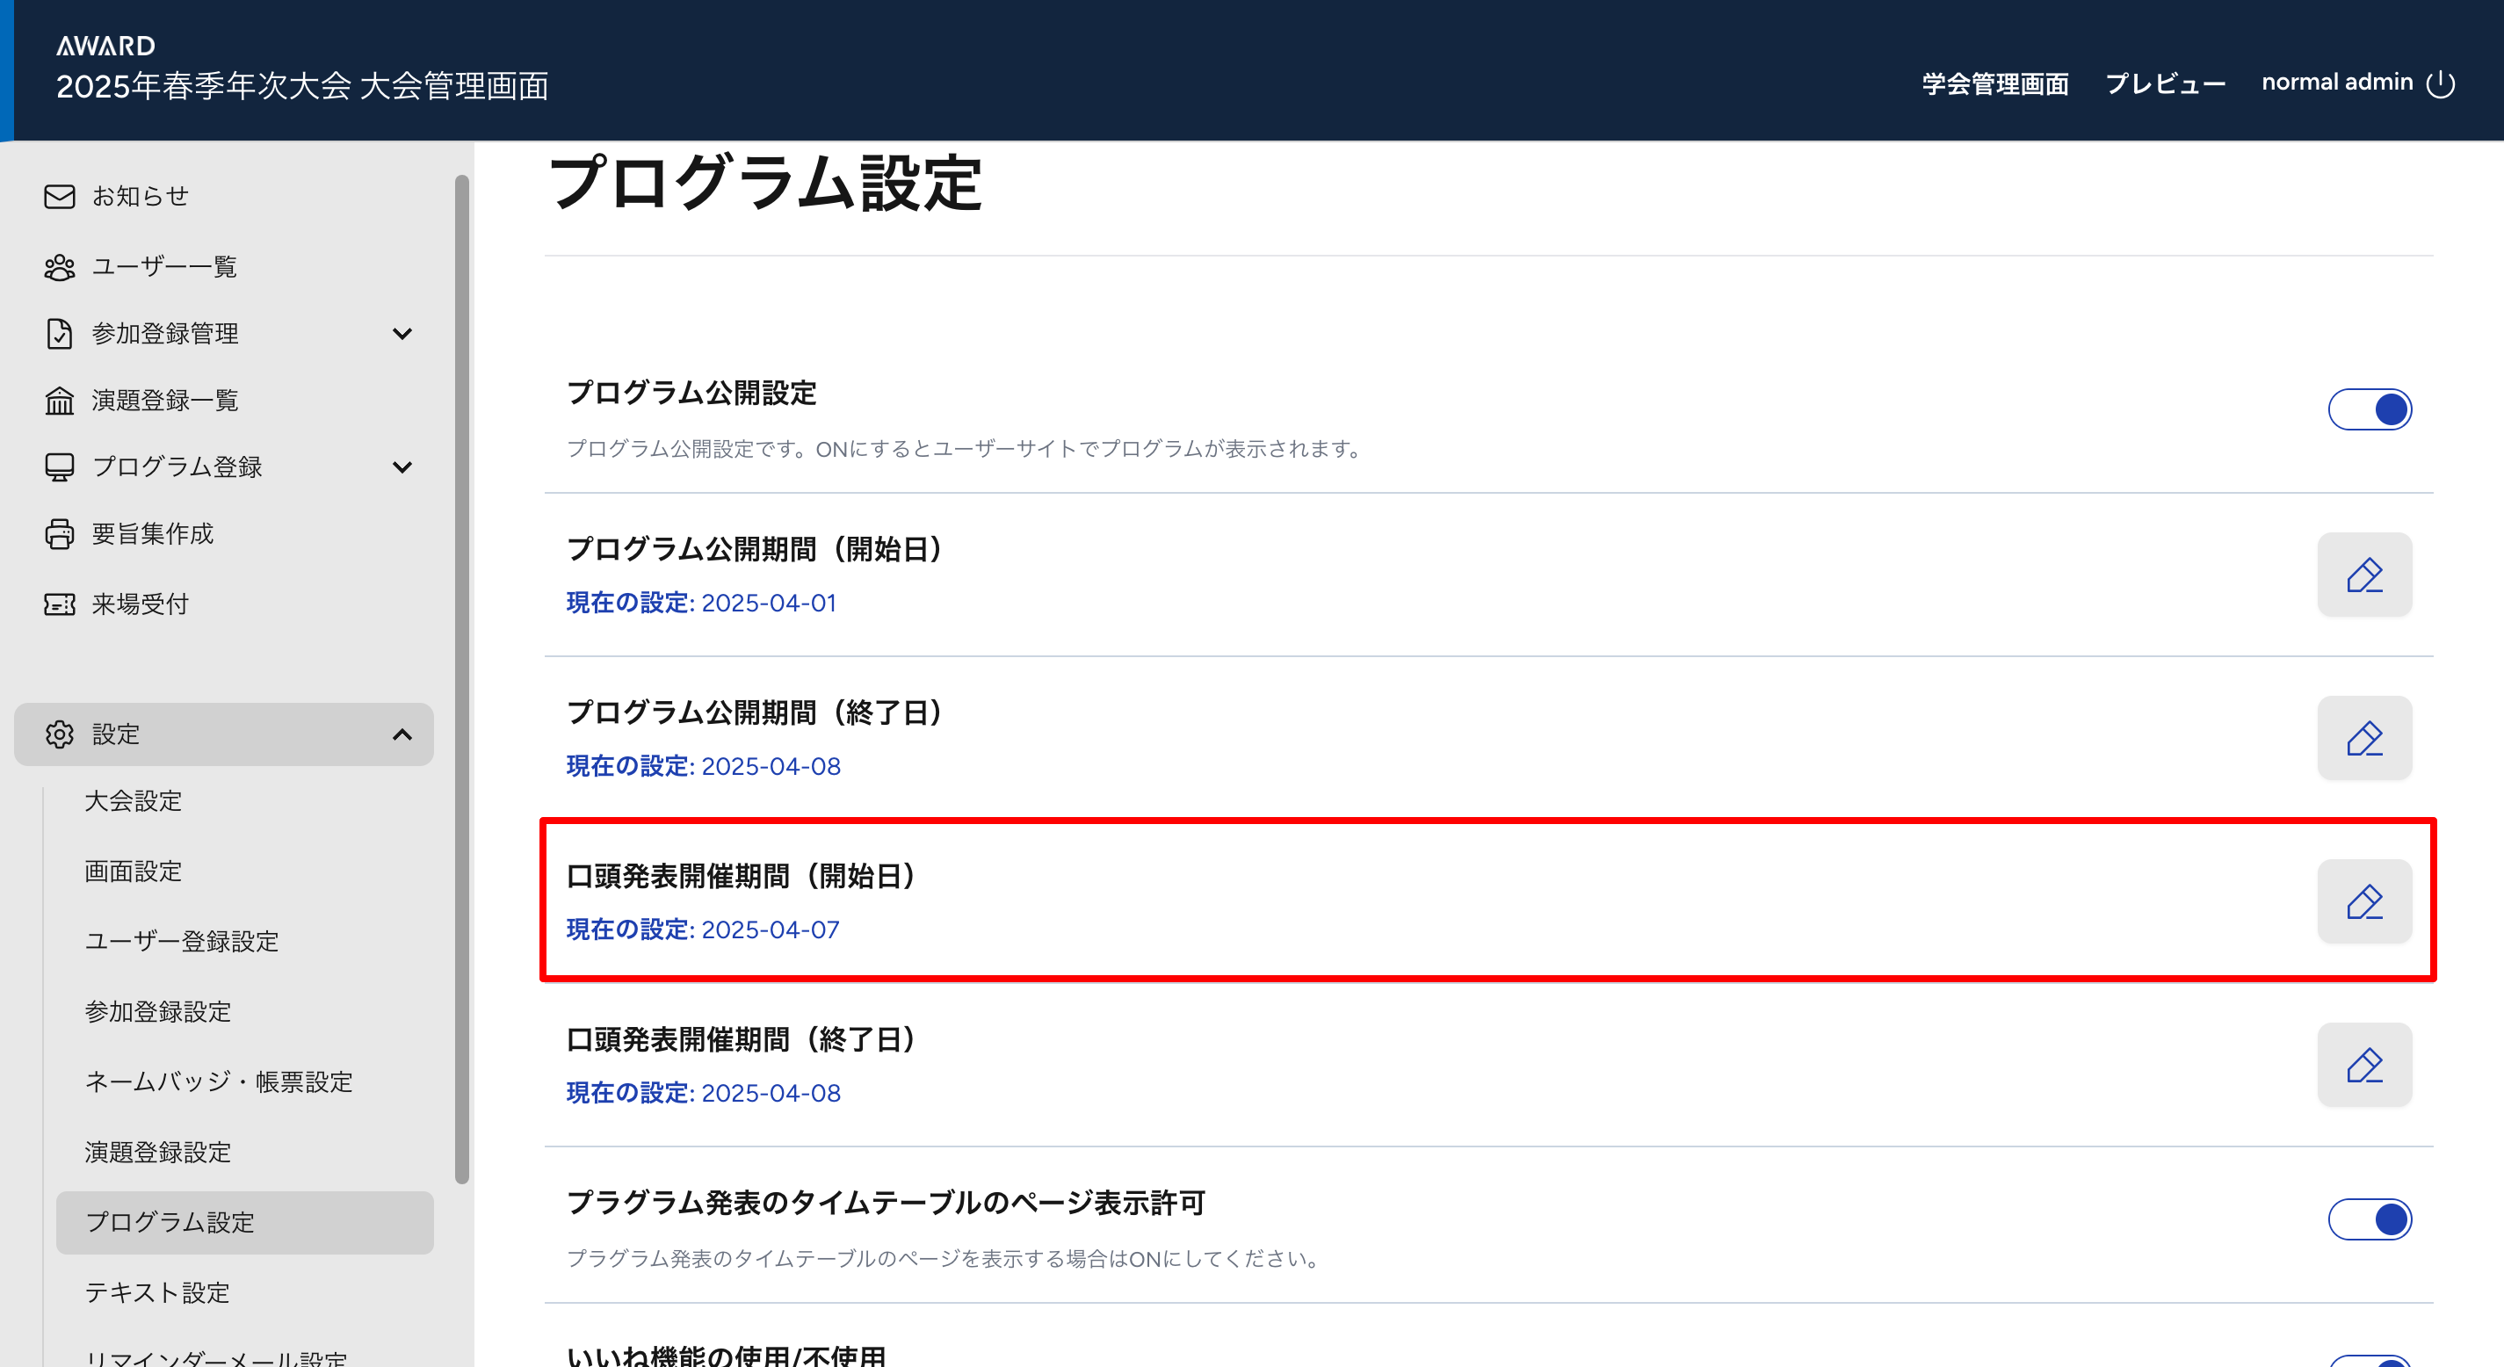
Task: Click the power logout icon beside normal admin
Action: tap(2440, 83)
